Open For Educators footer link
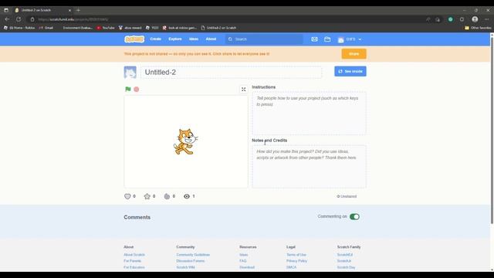This screenshot has width=494, height=278. pyautogui.click(x=134, y=267)
